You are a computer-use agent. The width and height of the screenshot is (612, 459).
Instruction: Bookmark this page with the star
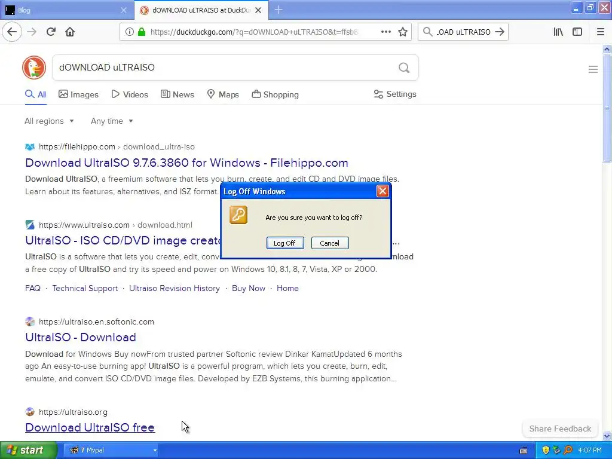[403, 32]
